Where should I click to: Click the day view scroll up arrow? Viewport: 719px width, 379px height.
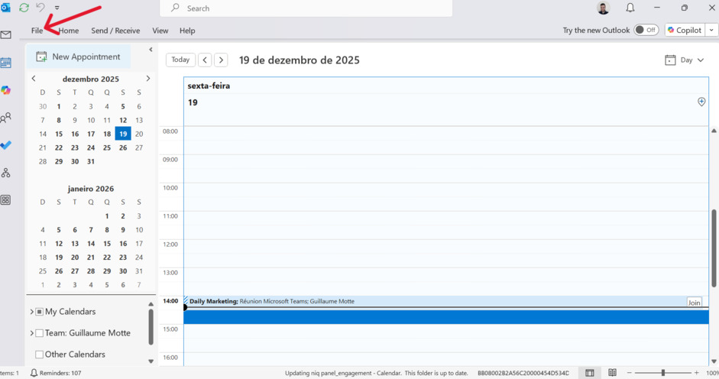[714, 131]
